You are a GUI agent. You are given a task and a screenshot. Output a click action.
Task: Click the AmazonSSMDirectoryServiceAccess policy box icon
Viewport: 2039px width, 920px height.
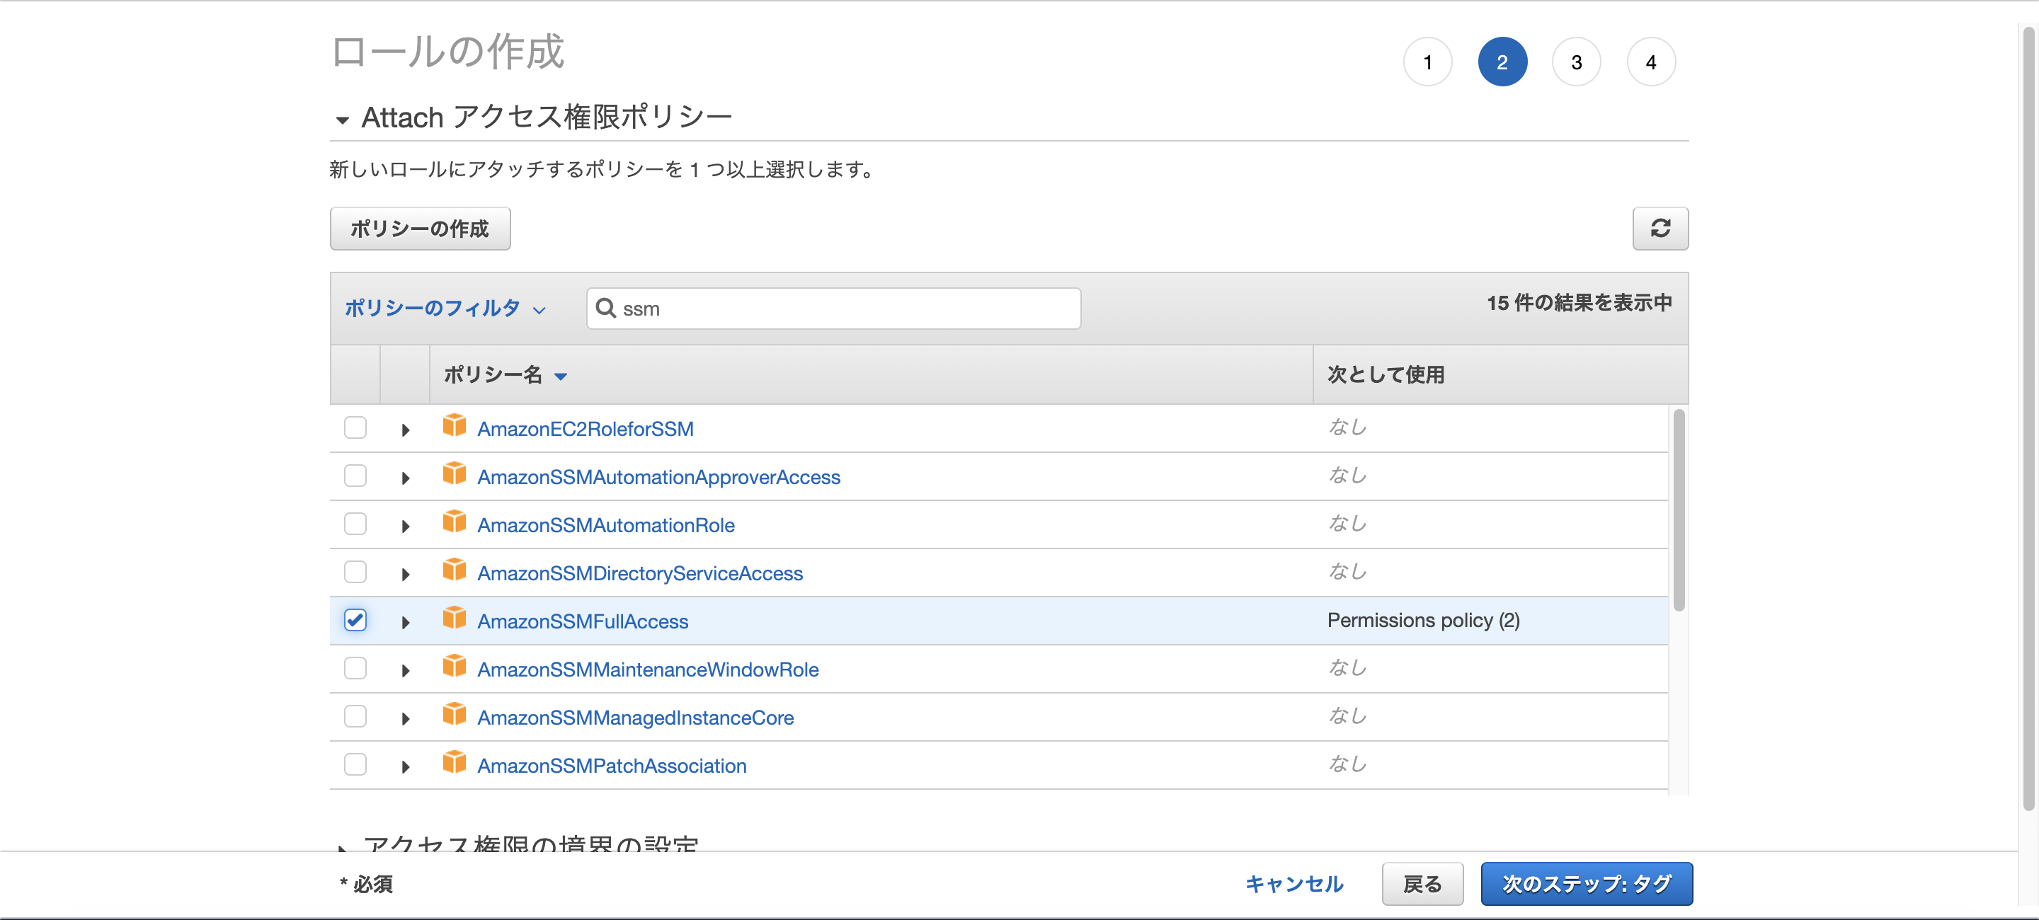point(455,570)
